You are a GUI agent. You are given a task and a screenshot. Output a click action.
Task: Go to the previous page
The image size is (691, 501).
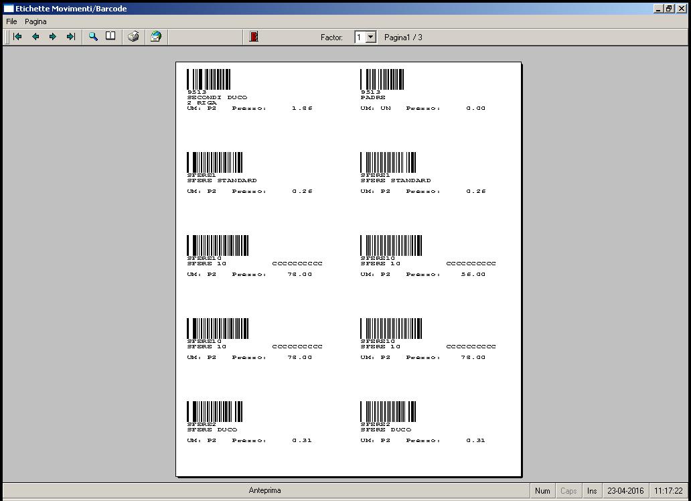point(35,37)
